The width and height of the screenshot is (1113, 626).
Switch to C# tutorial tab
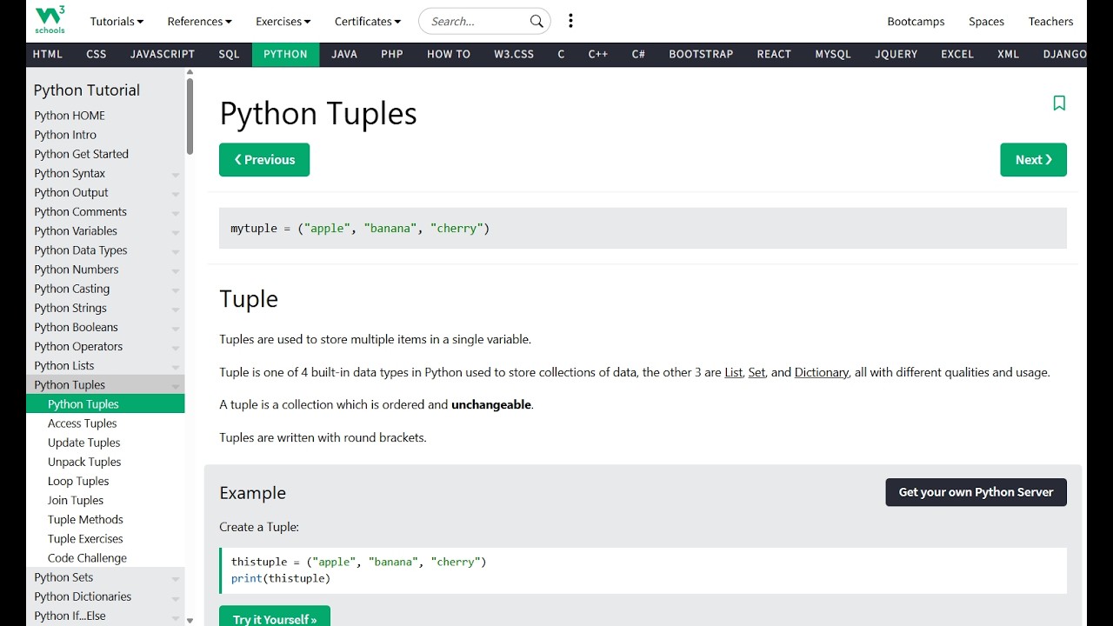[638, 54]
